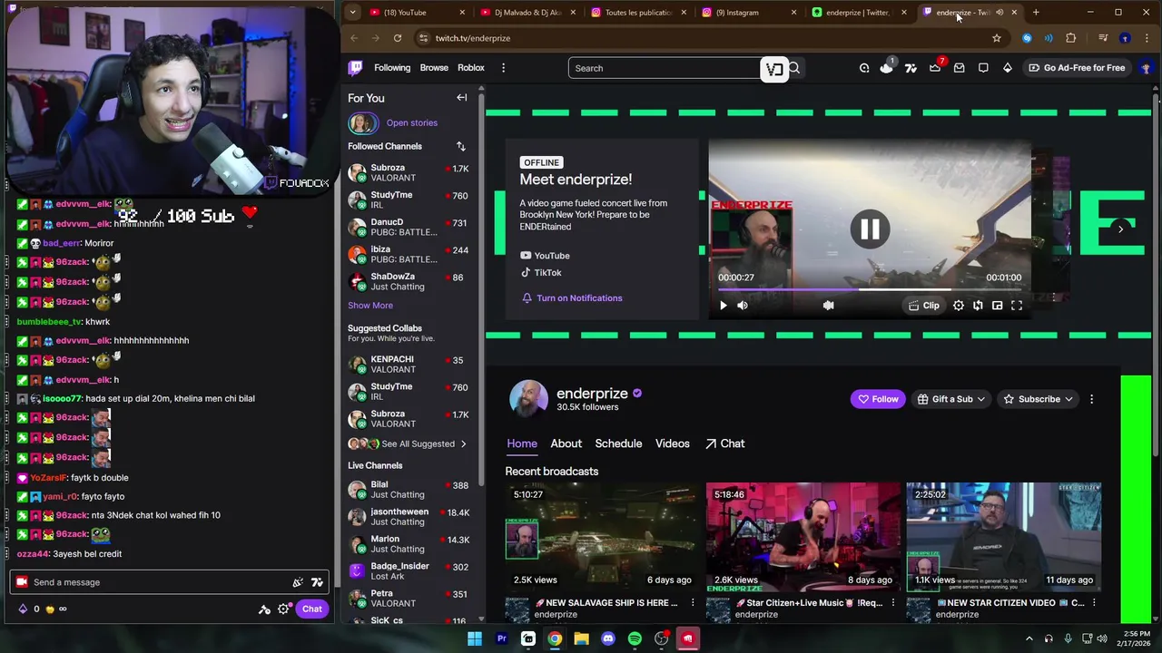Enter fullscreen in the video player

(1017, 306)
